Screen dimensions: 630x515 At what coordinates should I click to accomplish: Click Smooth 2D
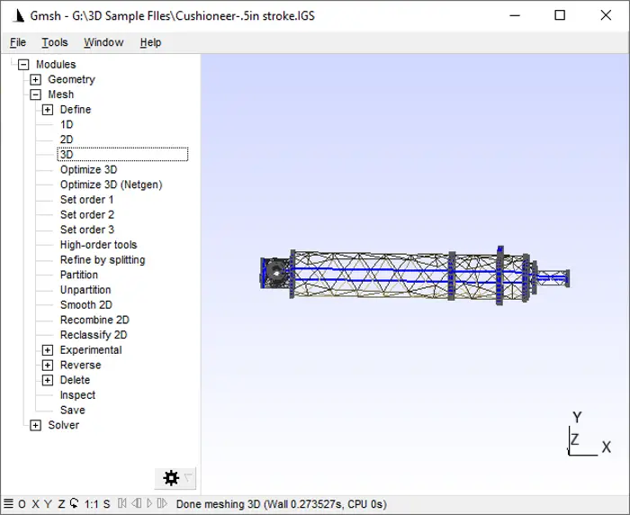click(x=86, y=304)
